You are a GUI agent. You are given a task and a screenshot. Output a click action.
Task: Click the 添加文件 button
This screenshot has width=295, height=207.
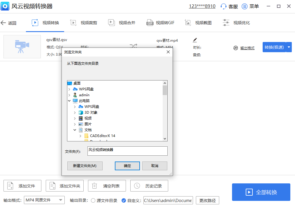point(22,186)
